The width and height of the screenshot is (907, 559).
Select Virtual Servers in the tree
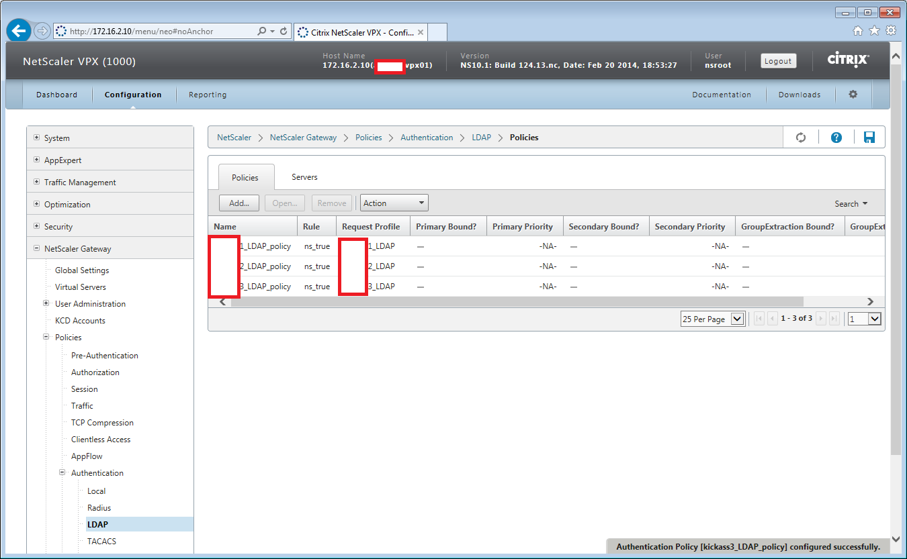[81, 287]
